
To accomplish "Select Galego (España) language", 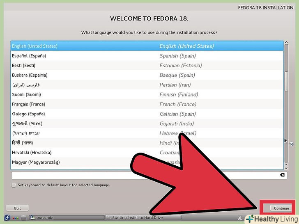I will point(147,114).
